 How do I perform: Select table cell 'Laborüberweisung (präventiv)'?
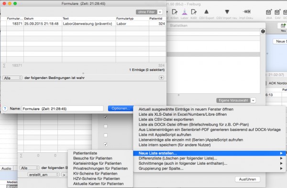tap(89, 24)
